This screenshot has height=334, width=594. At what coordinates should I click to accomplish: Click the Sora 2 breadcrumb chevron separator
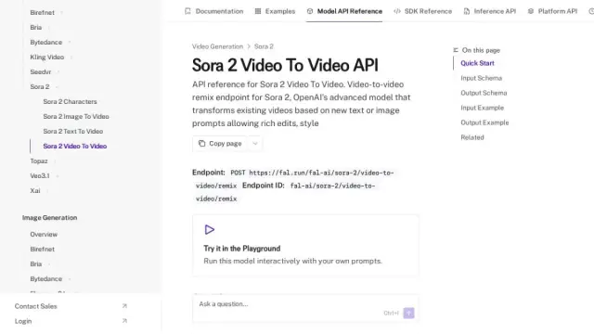point(249,46)
